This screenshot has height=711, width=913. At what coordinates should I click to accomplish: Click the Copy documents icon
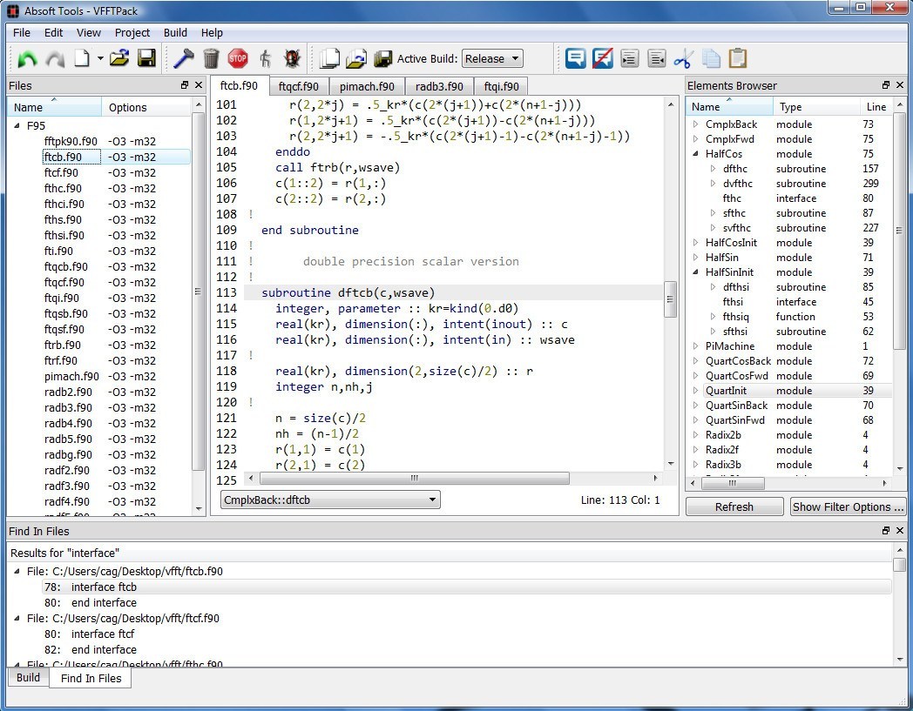(711, 58)
